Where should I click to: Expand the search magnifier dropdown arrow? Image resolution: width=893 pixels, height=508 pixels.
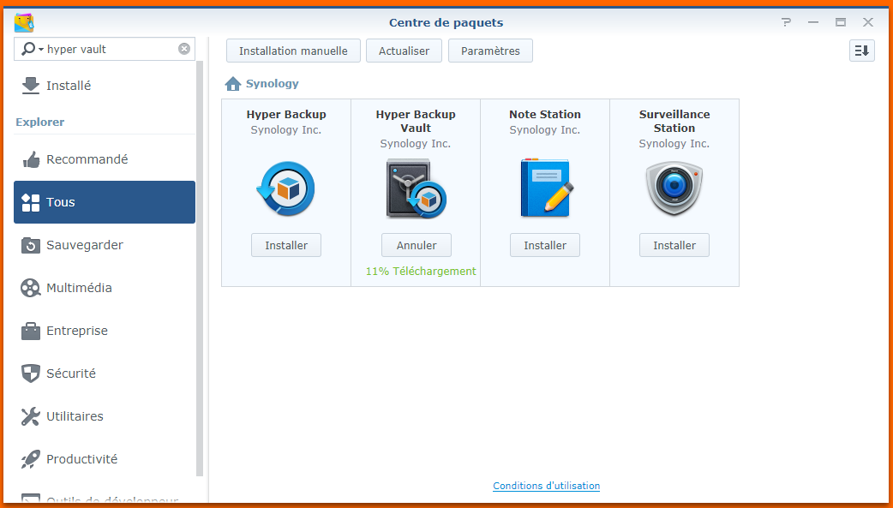coord(40,50)
